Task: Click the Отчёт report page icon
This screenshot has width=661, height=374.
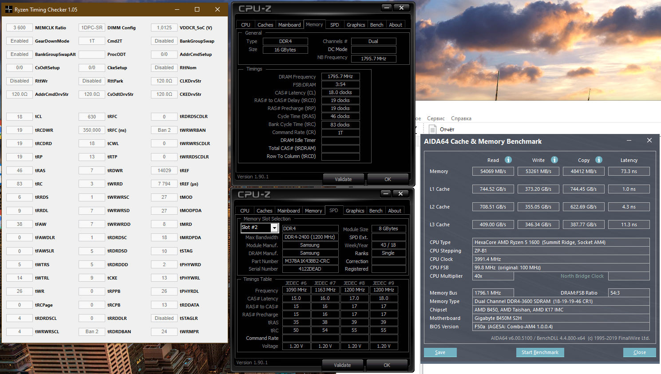Action: click(x=433, y=129)
